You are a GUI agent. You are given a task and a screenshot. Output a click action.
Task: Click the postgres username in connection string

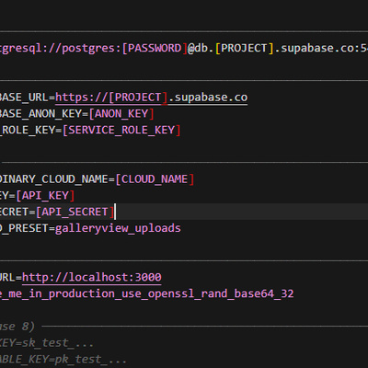88,49
